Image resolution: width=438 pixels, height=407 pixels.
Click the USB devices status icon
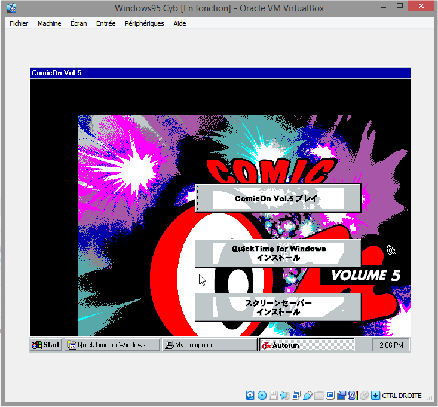[307, 396]
